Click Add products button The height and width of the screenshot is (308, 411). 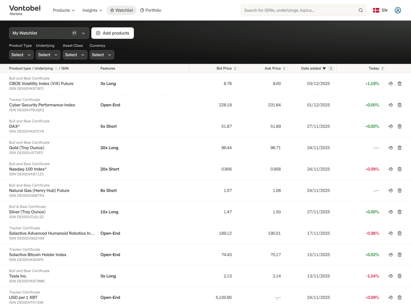pyautogui.click(x=112, y=33)
